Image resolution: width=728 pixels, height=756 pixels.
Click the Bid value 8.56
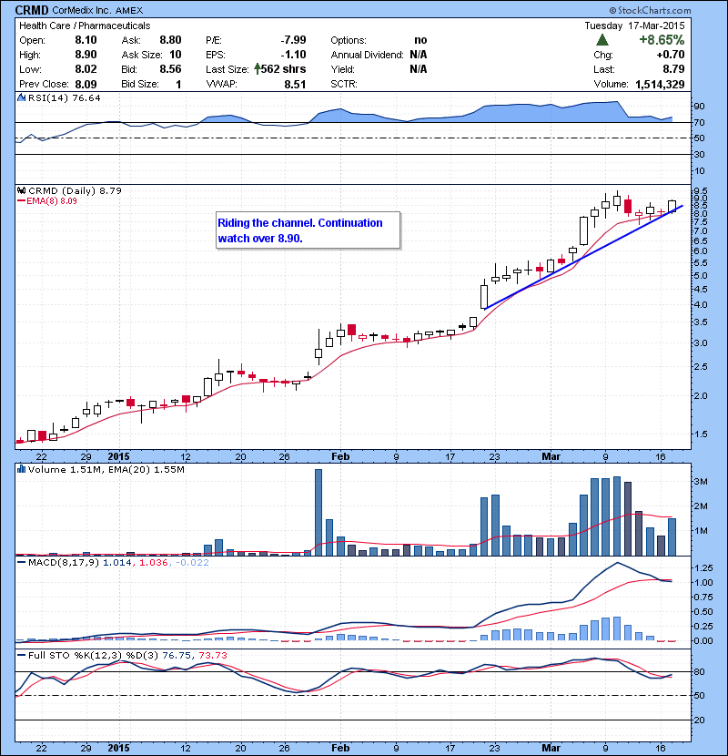[170, 69]
